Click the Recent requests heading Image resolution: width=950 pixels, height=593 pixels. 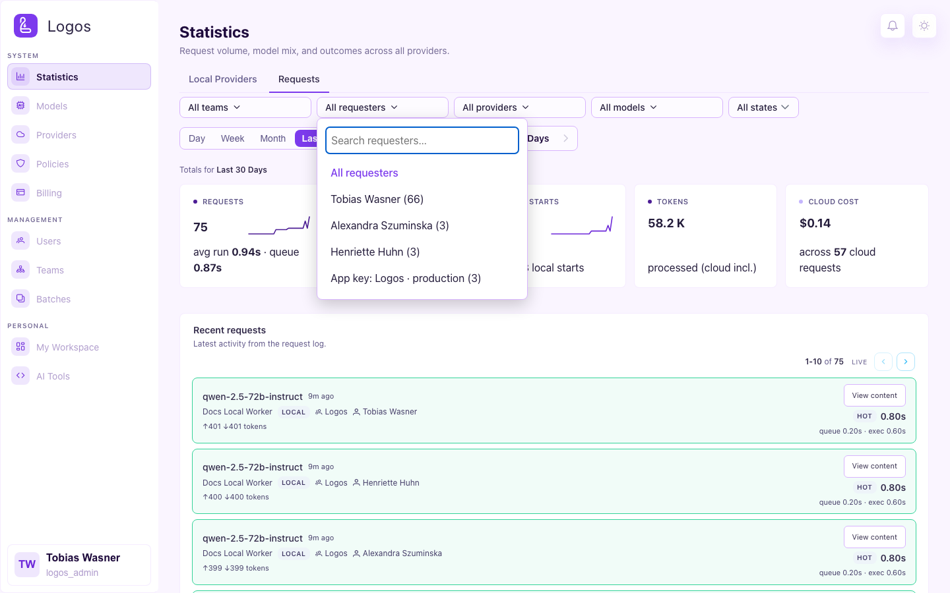point(230,330)
